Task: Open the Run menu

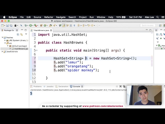Action: click(x=92, y=17)
